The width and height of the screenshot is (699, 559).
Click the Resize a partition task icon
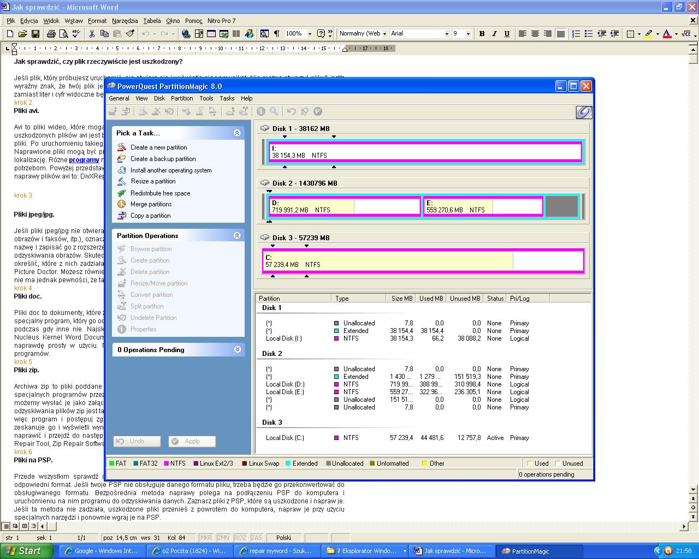click(122, 181)
